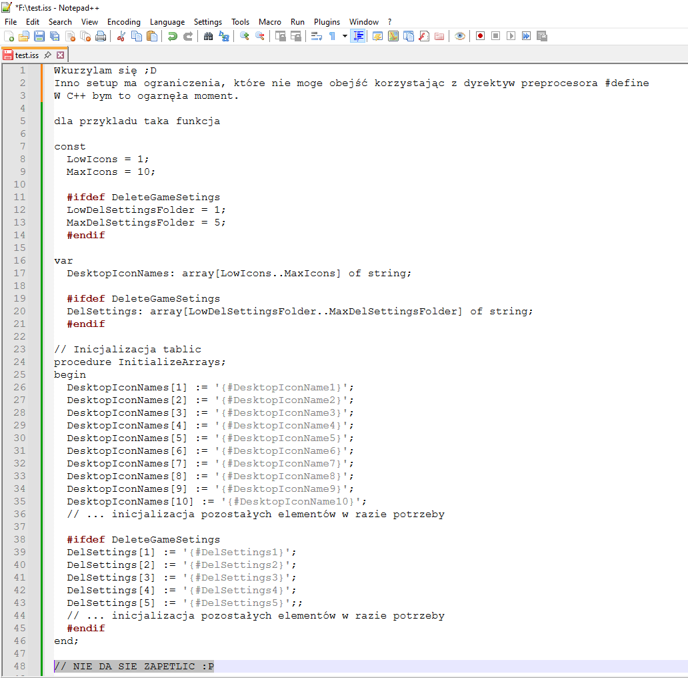
Task: Click 'DesktopIconNames[10]' assignment line
Action: coord(217,501)
